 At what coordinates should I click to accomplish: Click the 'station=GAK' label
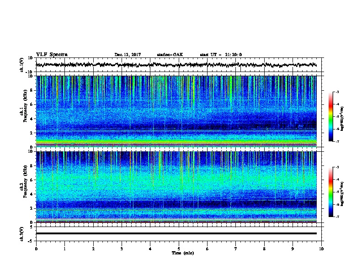click(170, 55)
